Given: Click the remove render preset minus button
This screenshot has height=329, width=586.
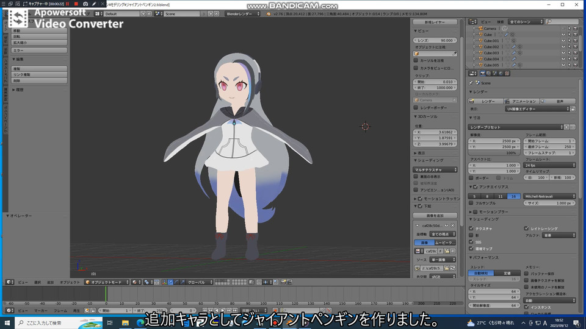Looking at the screenshot, I should point(573,127).
